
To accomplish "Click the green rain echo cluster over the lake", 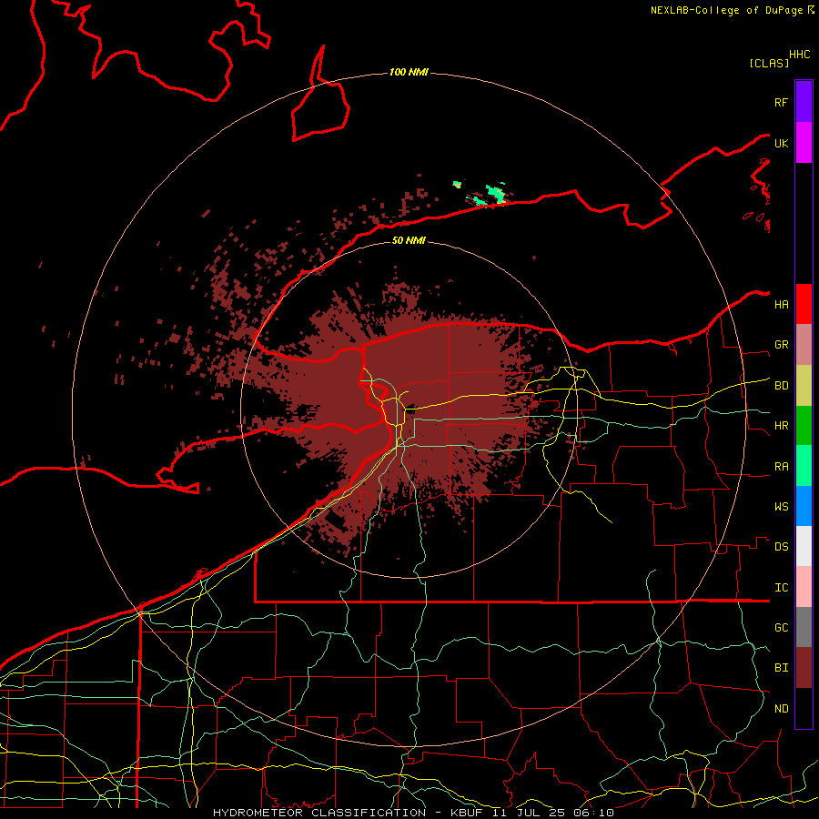I will (490, 195).
